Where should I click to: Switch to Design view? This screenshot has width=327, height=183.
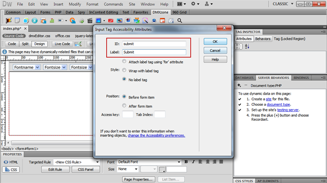click(x=40, y=44)
